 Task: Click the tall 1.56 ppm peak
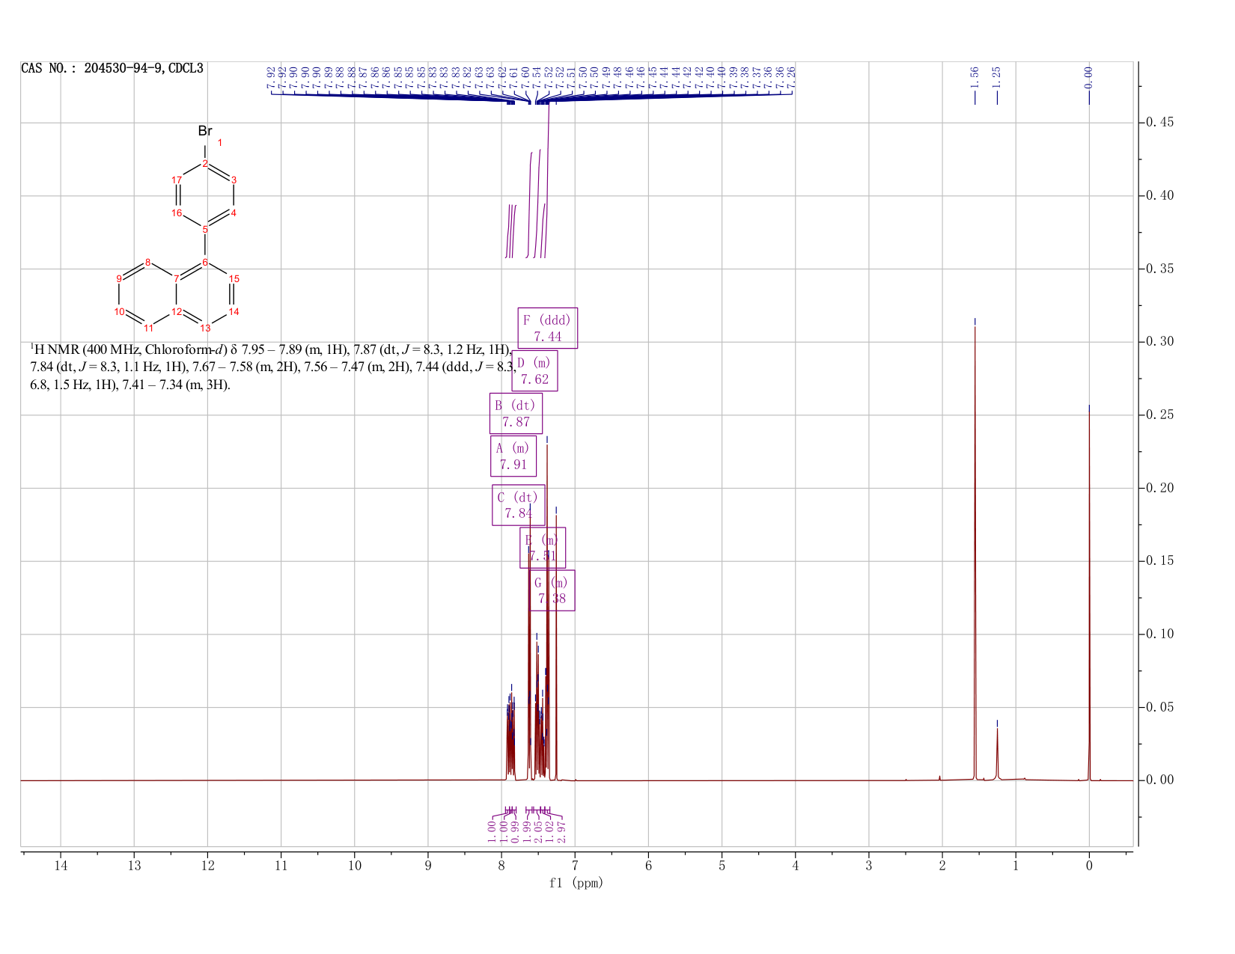pyautogui.click(x=975, y=554)
